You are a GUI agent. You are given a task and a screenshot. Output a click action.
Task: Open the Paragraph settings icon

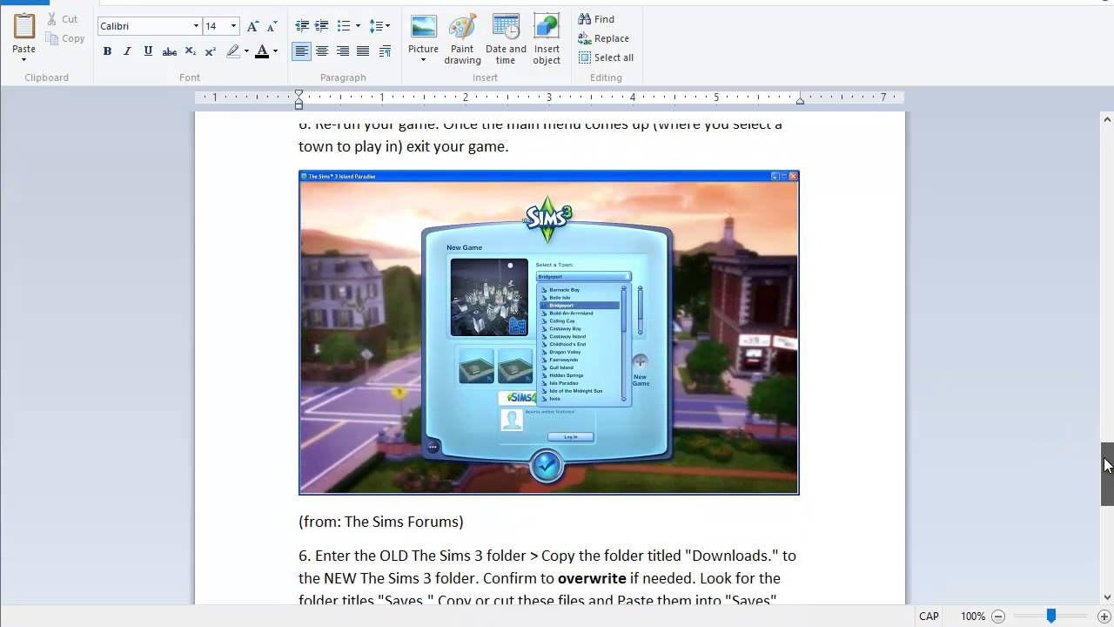pyautogui.click(x=385, y=51)
